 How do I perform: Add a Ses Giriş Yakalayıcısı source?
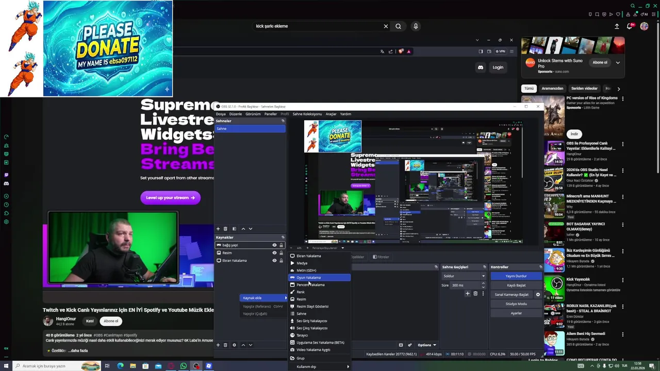pyautogui.click(x=319, y=321)
